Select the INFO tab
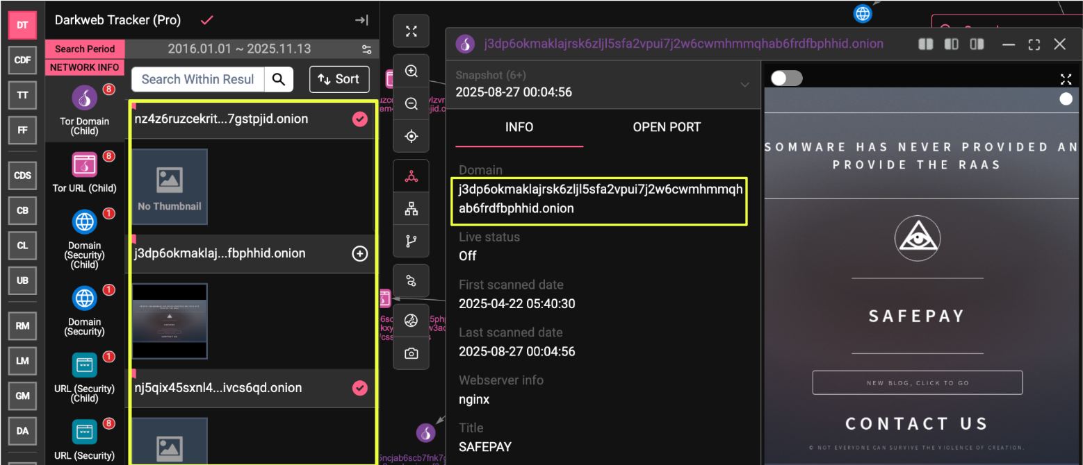This screenshot has height=465, width=1083. pos(519,127)
